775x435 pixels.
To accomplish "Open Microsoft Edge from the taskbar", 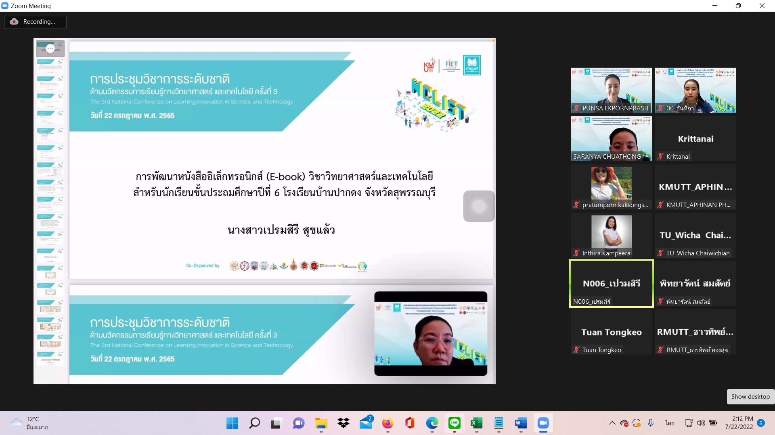I will pyautogui.click(x=432, y=423).
